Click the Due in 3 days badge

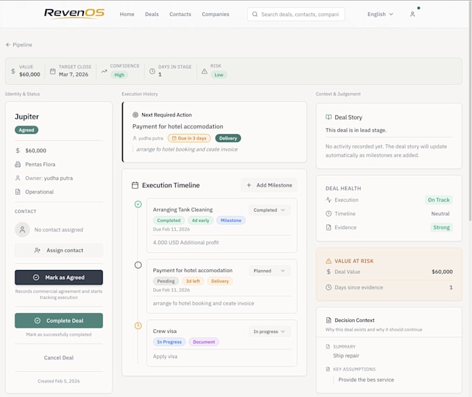pos(189,138)
